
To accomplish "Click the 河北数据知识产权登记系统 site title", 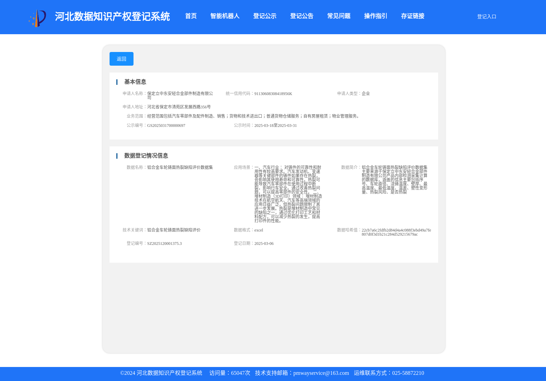I will click(x=112, y=16).
